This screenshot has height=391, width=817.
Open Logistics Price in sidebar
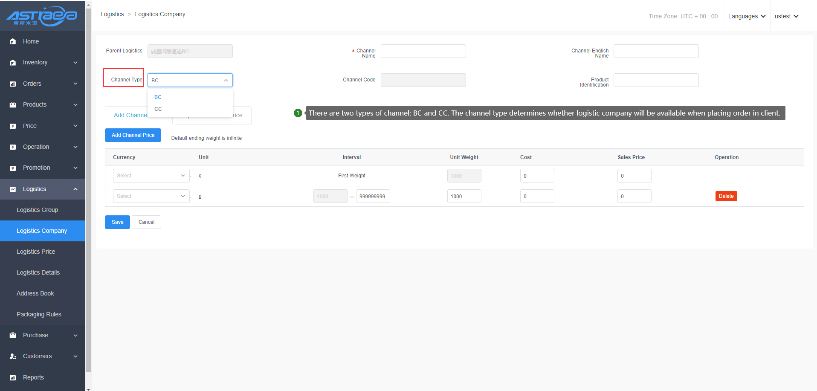[x=36, y=252]
